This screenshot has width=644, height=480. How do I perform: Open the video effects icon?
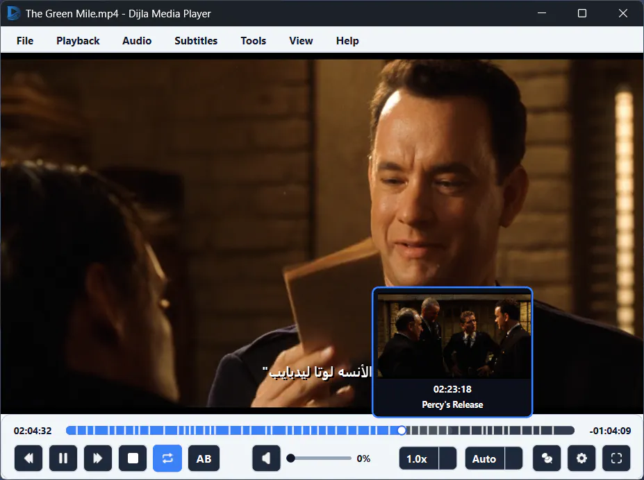[547, 458]
